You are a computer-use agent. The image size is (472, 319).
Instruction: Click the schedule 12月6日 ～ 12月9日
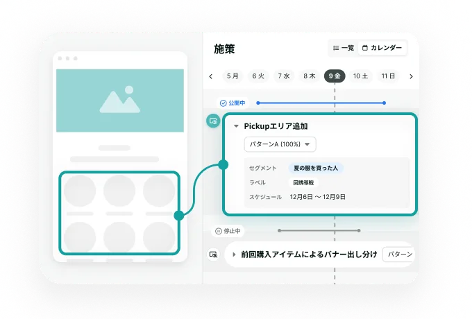click(x=318, y=197)
